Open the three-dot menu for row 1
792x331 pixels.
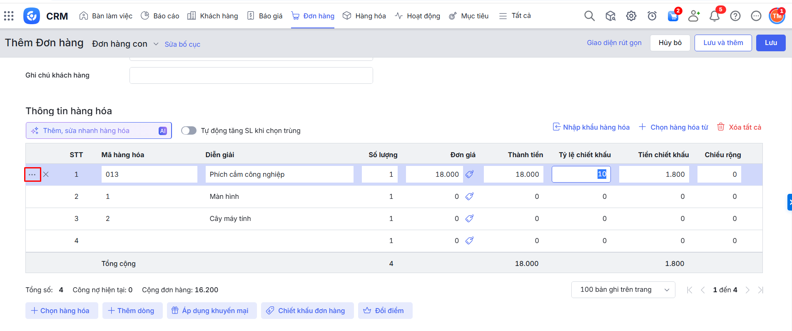click(x=32, y=174)
